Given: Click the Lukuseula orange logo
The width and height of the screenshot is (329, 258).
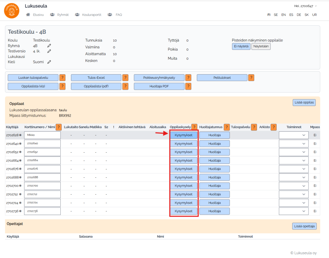Looking at the screenshot, I should [x=12, y=11].
